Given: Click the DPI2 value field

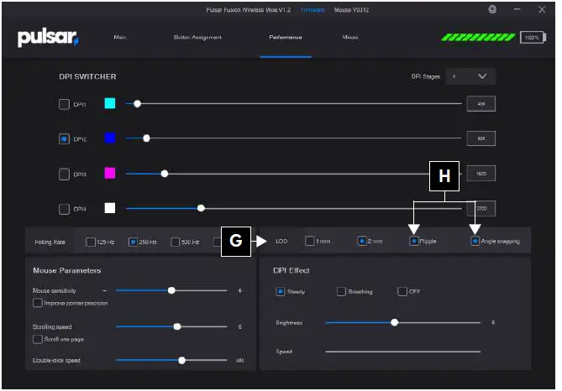Looking at the screenshot, I should (481, 138).
